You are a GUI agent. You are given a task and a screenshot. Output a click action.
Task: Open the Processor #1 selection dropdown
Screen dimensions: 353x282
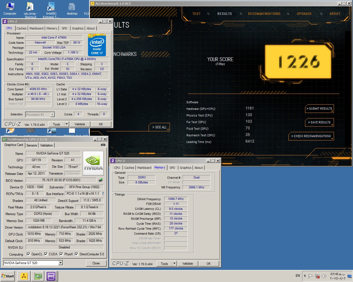52,115
